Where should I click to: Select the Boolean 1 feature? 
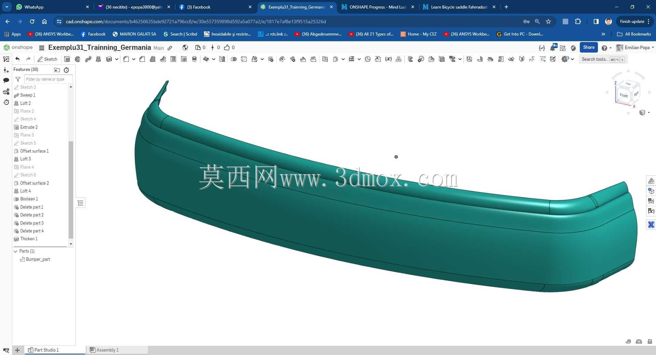(x=29, y=199)
